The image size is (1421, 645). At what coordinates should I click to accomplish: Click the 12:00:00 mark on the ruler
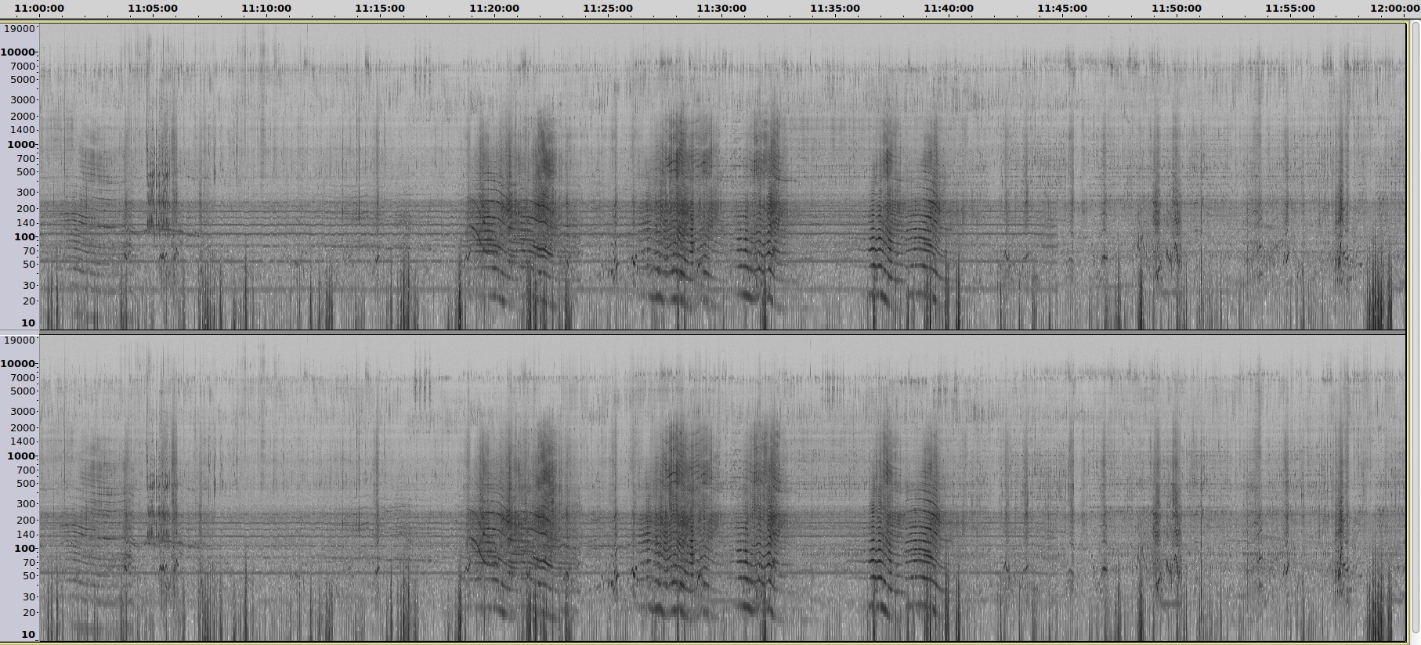(x=1396, y=9)
